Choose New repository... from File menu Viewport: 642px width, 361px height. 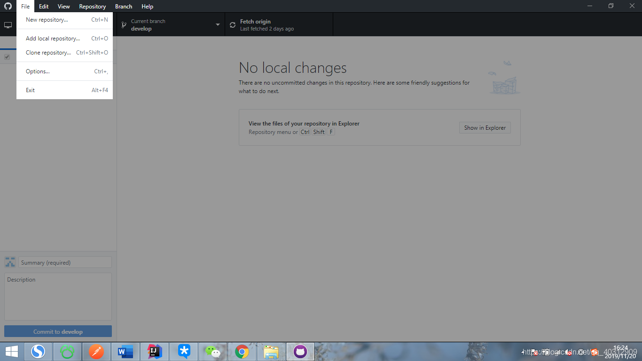(64, 20)
